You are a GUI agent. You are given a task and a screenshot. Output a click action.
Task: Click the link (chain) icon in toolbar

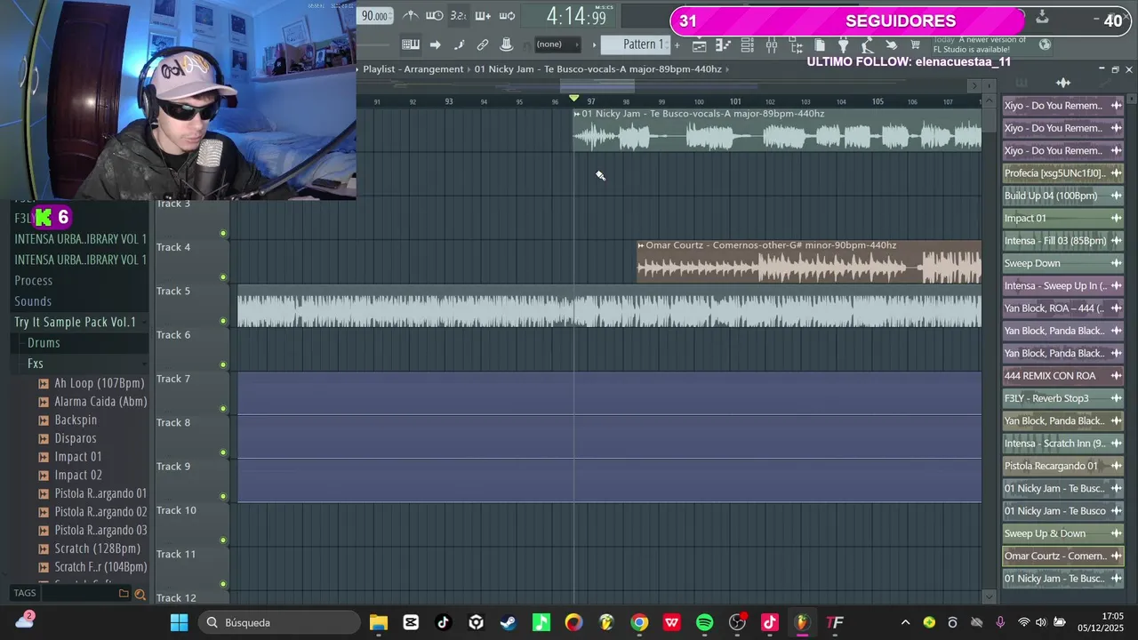[483, 44]
